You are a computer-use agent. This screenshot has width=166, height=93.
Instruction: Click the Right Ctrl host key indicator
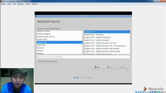[x=163, y=92]
